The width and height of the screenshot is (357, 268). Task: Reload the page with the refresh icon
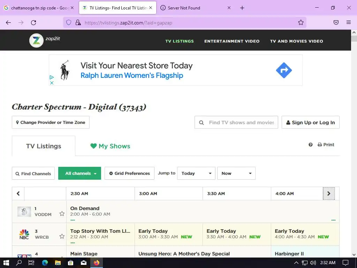click(33, 22)
